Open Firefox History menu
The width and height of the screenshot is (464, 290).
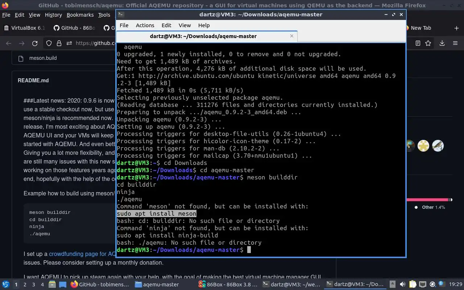(53, 15)
